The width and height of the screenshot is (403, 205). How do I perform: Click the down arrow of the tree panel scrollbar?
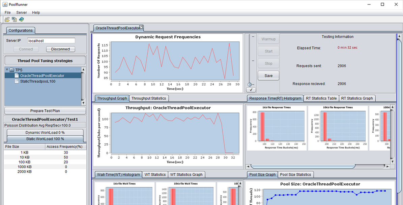pos(83,103)
